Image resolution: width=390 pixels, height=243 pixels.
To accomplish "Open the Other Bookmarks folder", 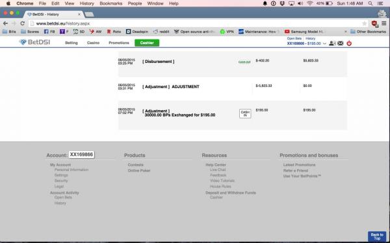I will (x=368, y=32).
